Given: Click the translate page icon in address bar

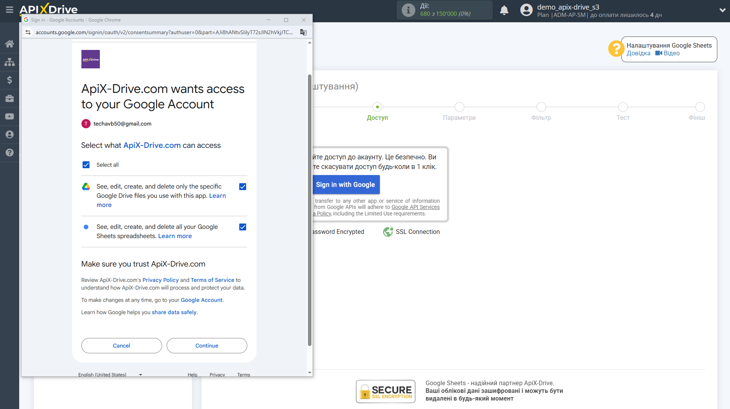Looking at the screenshot, I should (x=303, y=32).
